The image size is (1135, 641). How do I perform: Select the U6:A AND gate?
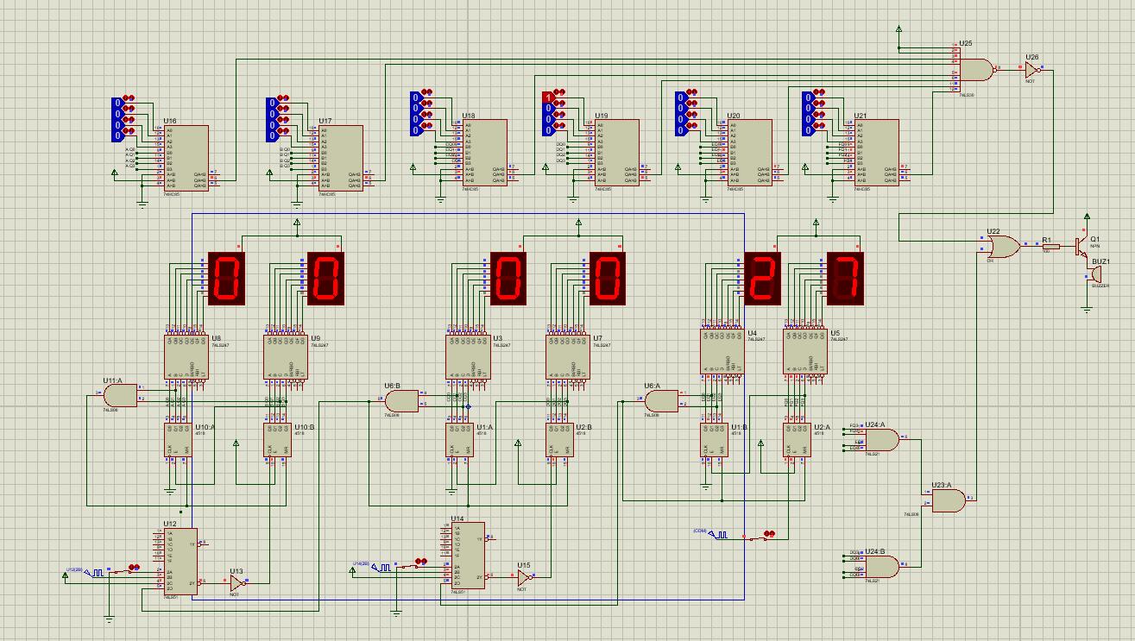coord(660,401)
